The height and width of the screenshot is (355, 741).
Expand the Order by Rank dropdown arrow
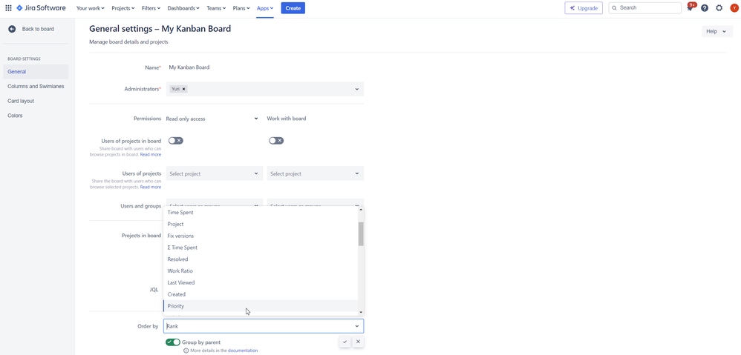(x=357, y=326)
